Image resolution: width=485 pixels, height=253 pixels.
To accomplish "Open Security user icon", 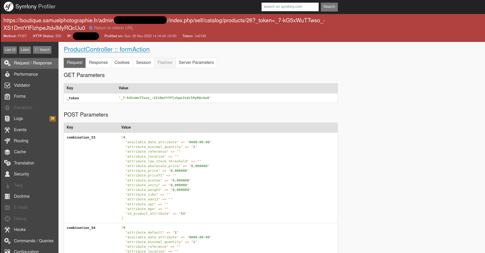I will [x=7, y=174].
